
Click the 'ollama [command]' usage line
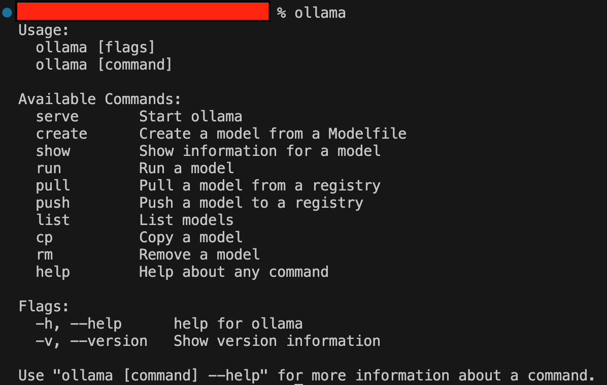click(104, 65)
